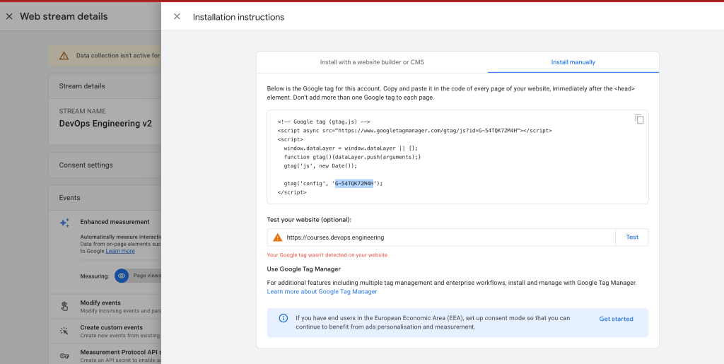Click the tag not detected error message
The image size is (724, 364).
pos(328,254)
